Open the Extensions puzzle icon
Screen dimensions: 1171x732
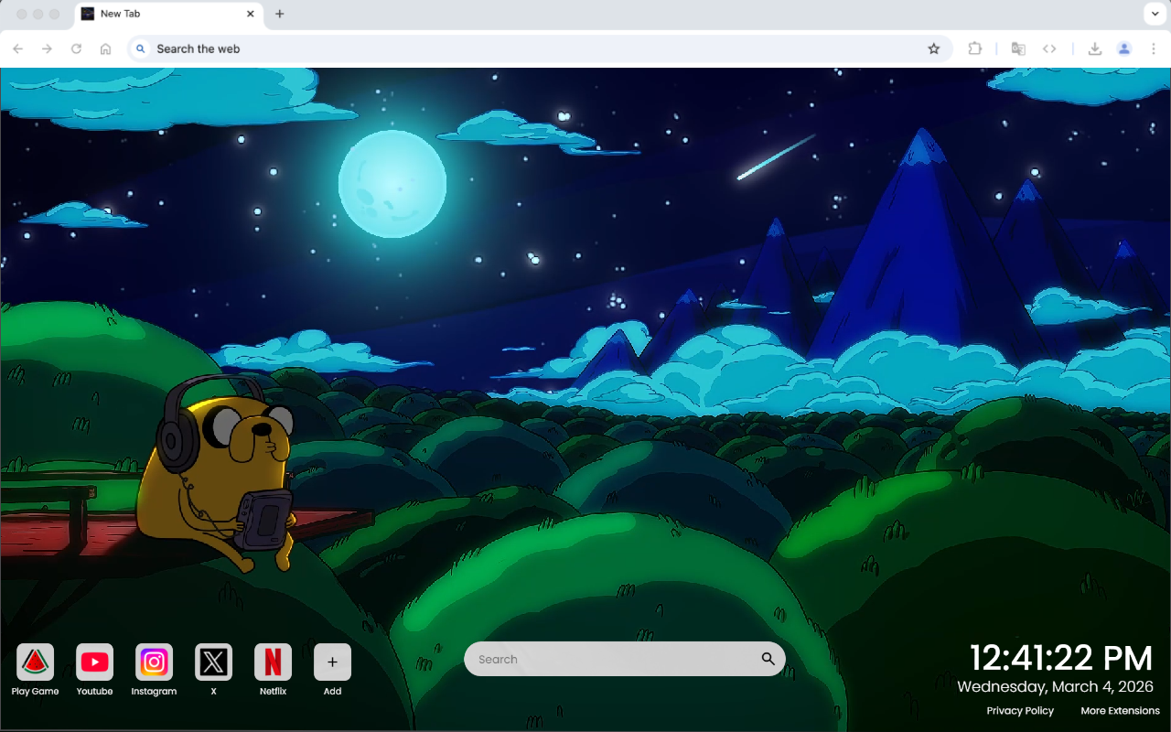pos(975,48)
